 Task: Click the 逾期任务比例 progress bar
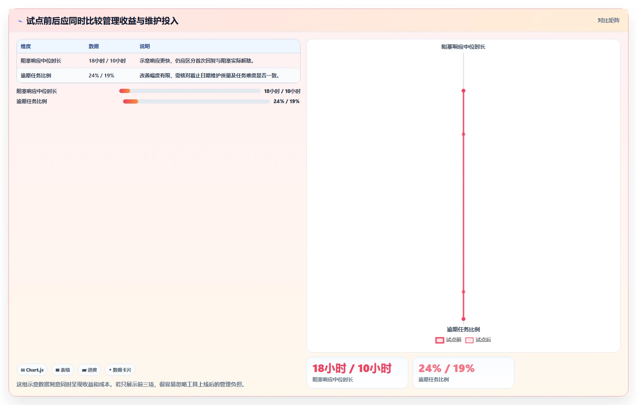(196, 101)
